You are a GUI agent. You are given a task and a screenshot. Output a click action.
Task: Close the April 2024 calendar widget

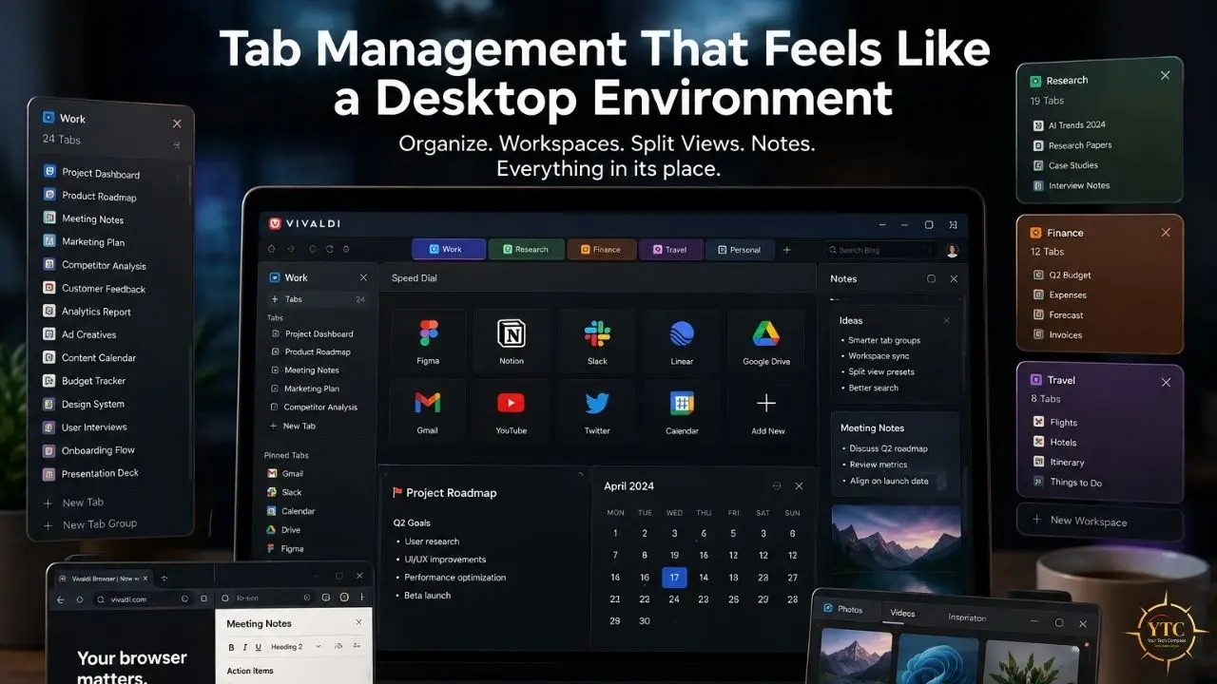799,485
